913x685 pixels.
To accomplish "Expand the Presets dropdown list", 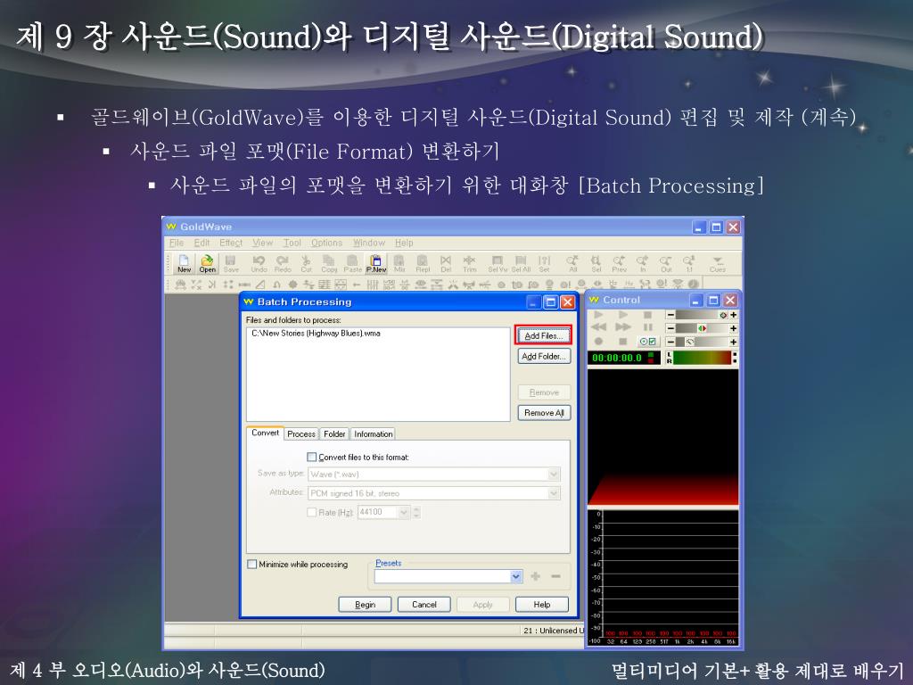I will click(516, 577).
